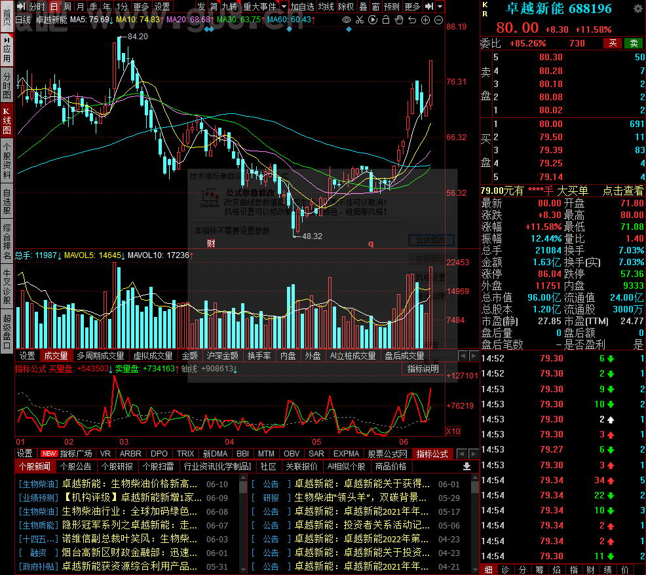Screen dimensions: 646x575
Task: Toggle the eye visibility icon on the chart toolbar
Action: click(347, 20)
